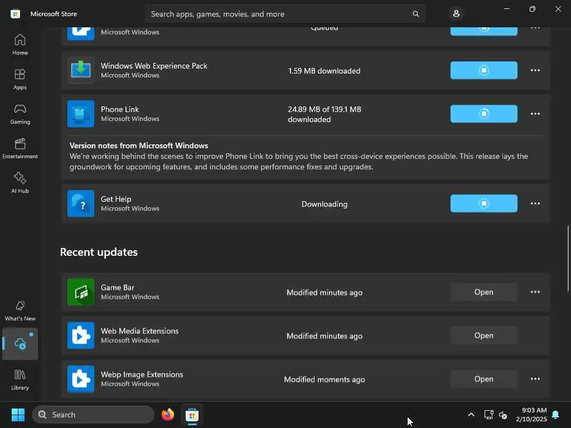
Task: Open the Windows Start menu
Action: [18, 415]
